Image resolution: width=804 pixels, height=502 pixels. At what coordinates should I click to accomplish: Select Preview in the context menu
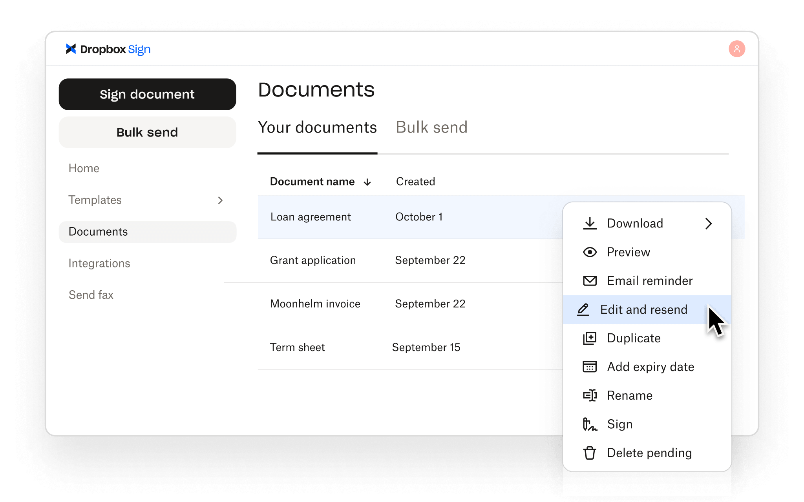coord(647,252)
